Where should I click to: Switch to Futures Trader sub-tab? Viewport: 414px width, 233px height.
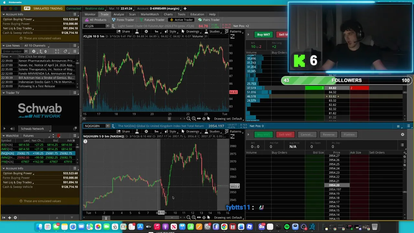coord(152,20)
